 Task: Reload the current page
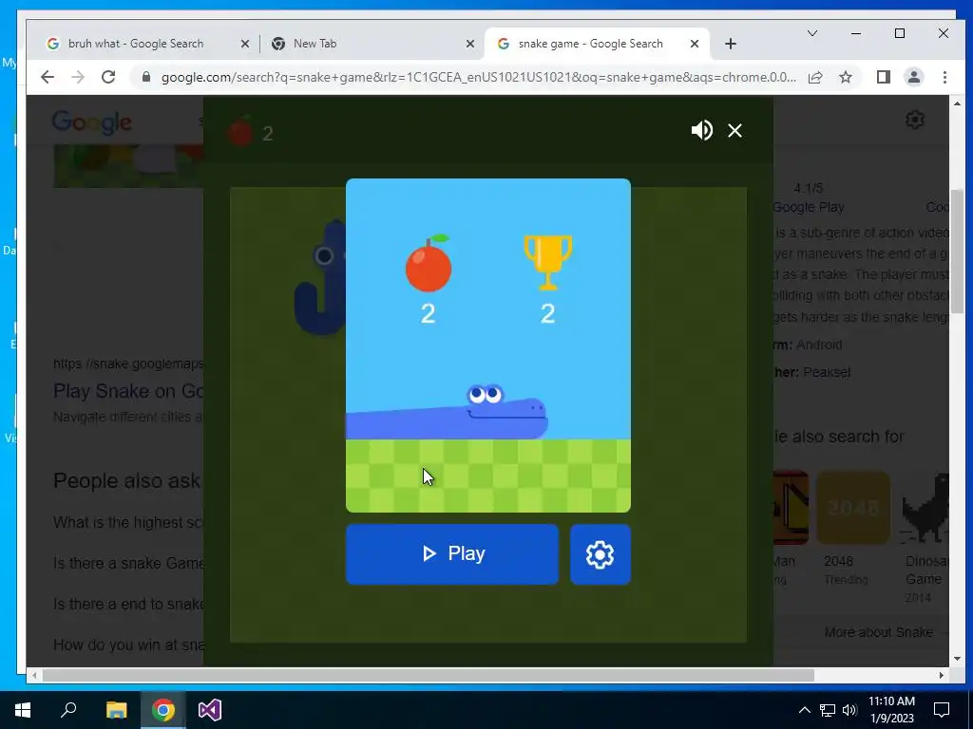108,77
